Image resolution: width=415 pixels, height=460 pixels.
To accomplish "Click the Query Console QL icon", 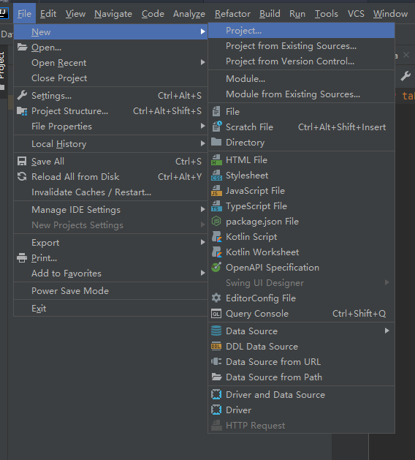I will point(216,314).
